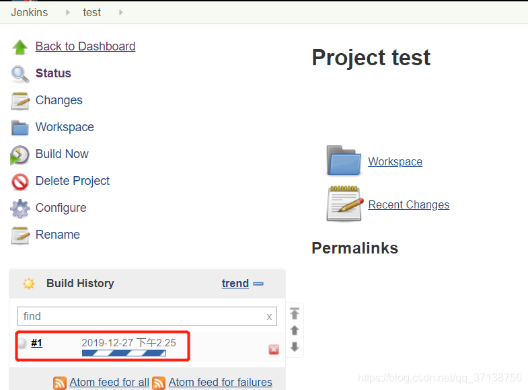Open Recent Changes link

pos(409,205)
